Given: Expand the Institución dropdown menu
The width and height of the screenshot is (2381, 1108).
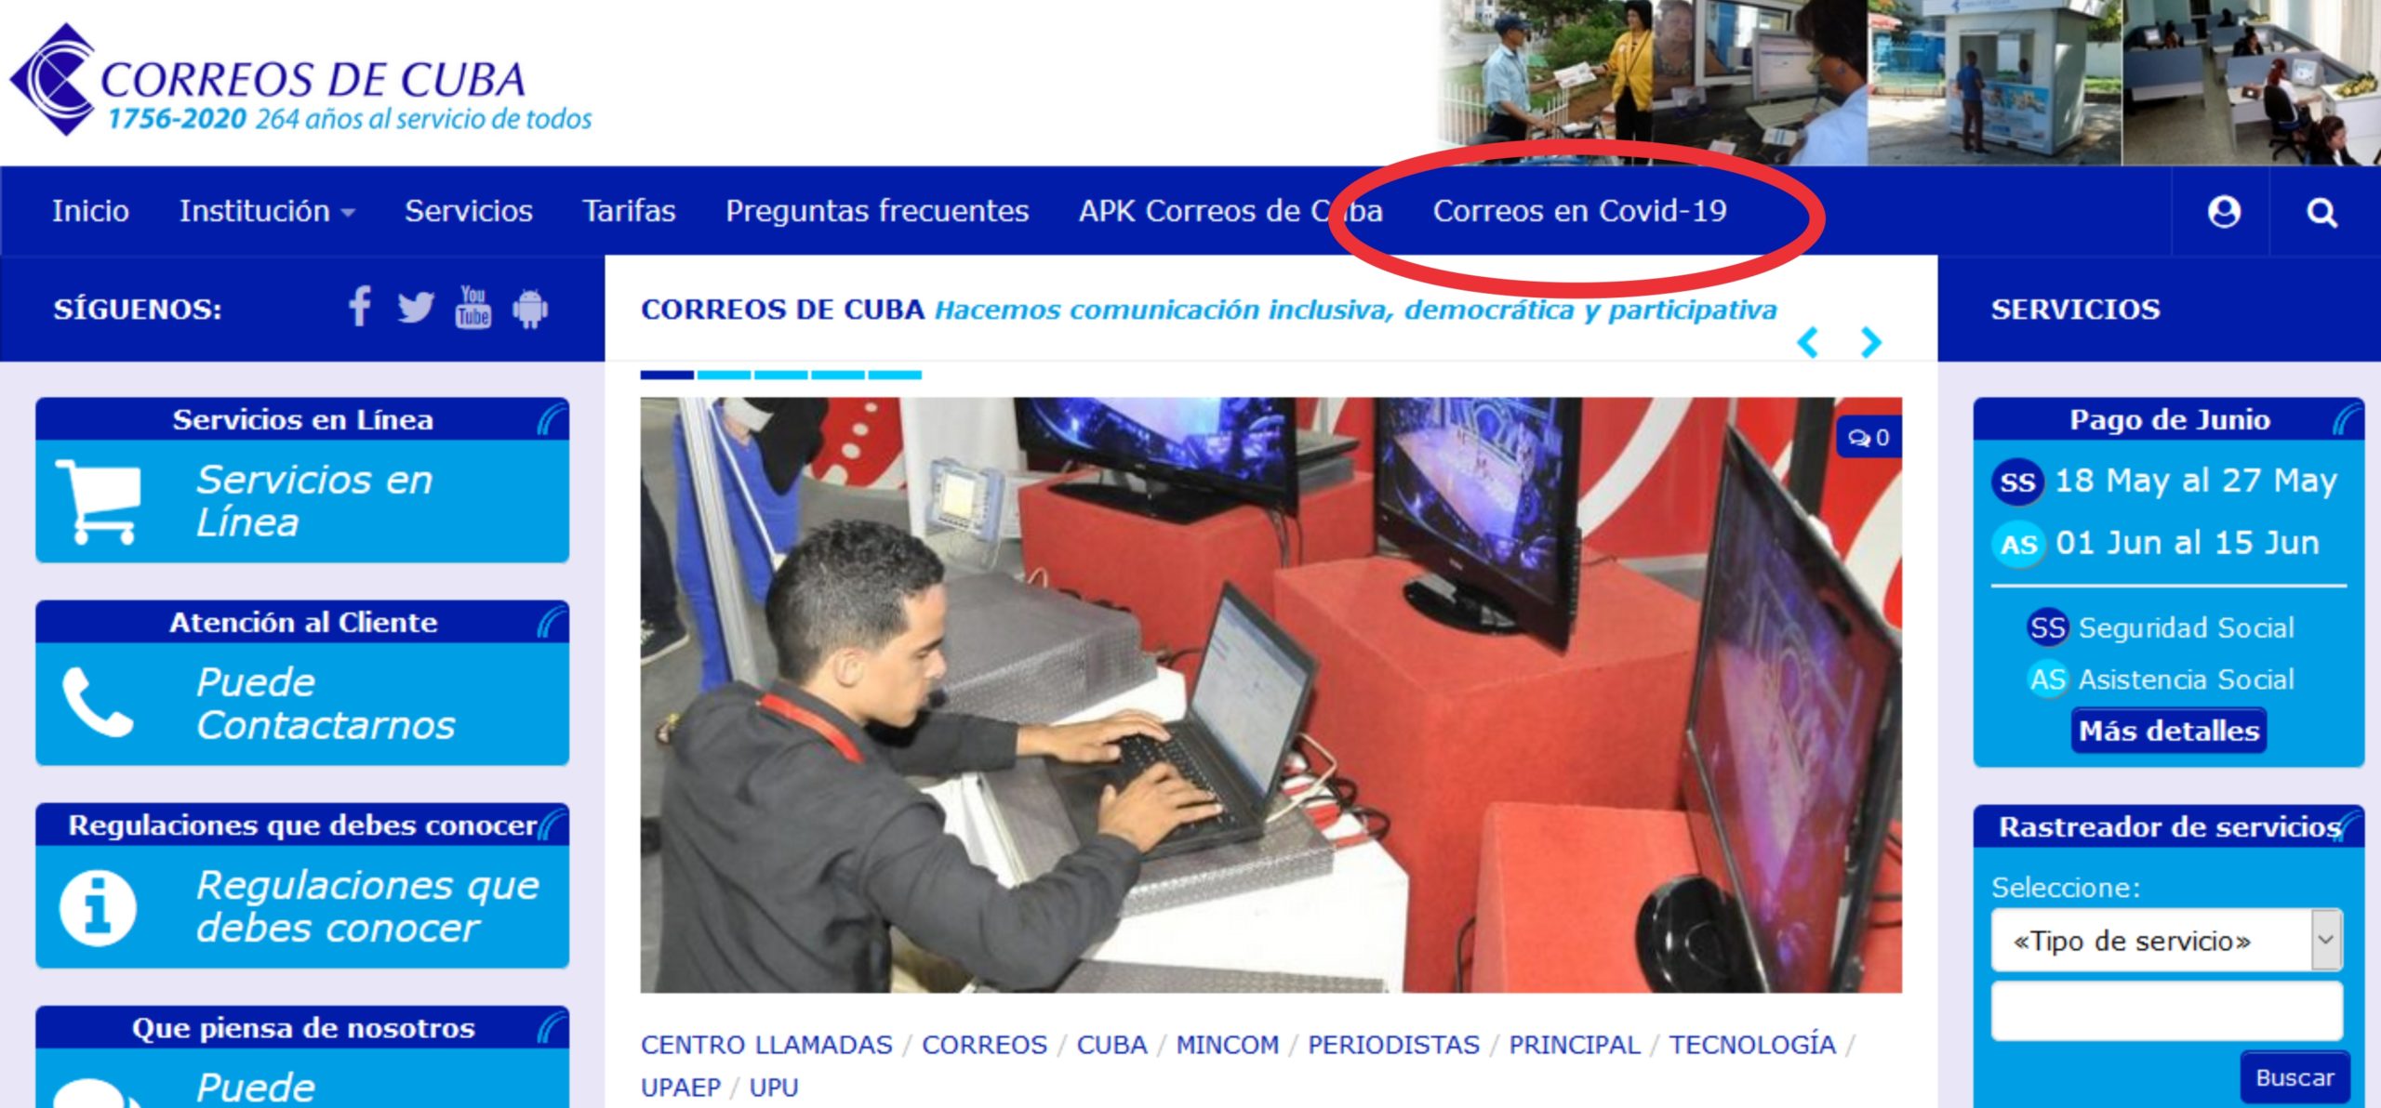Looking at the screenshot, I should [266, 211].
